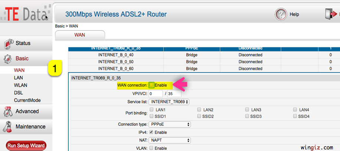
Task: Open the Help question mark icon
Action: click(x=281, y=14)
